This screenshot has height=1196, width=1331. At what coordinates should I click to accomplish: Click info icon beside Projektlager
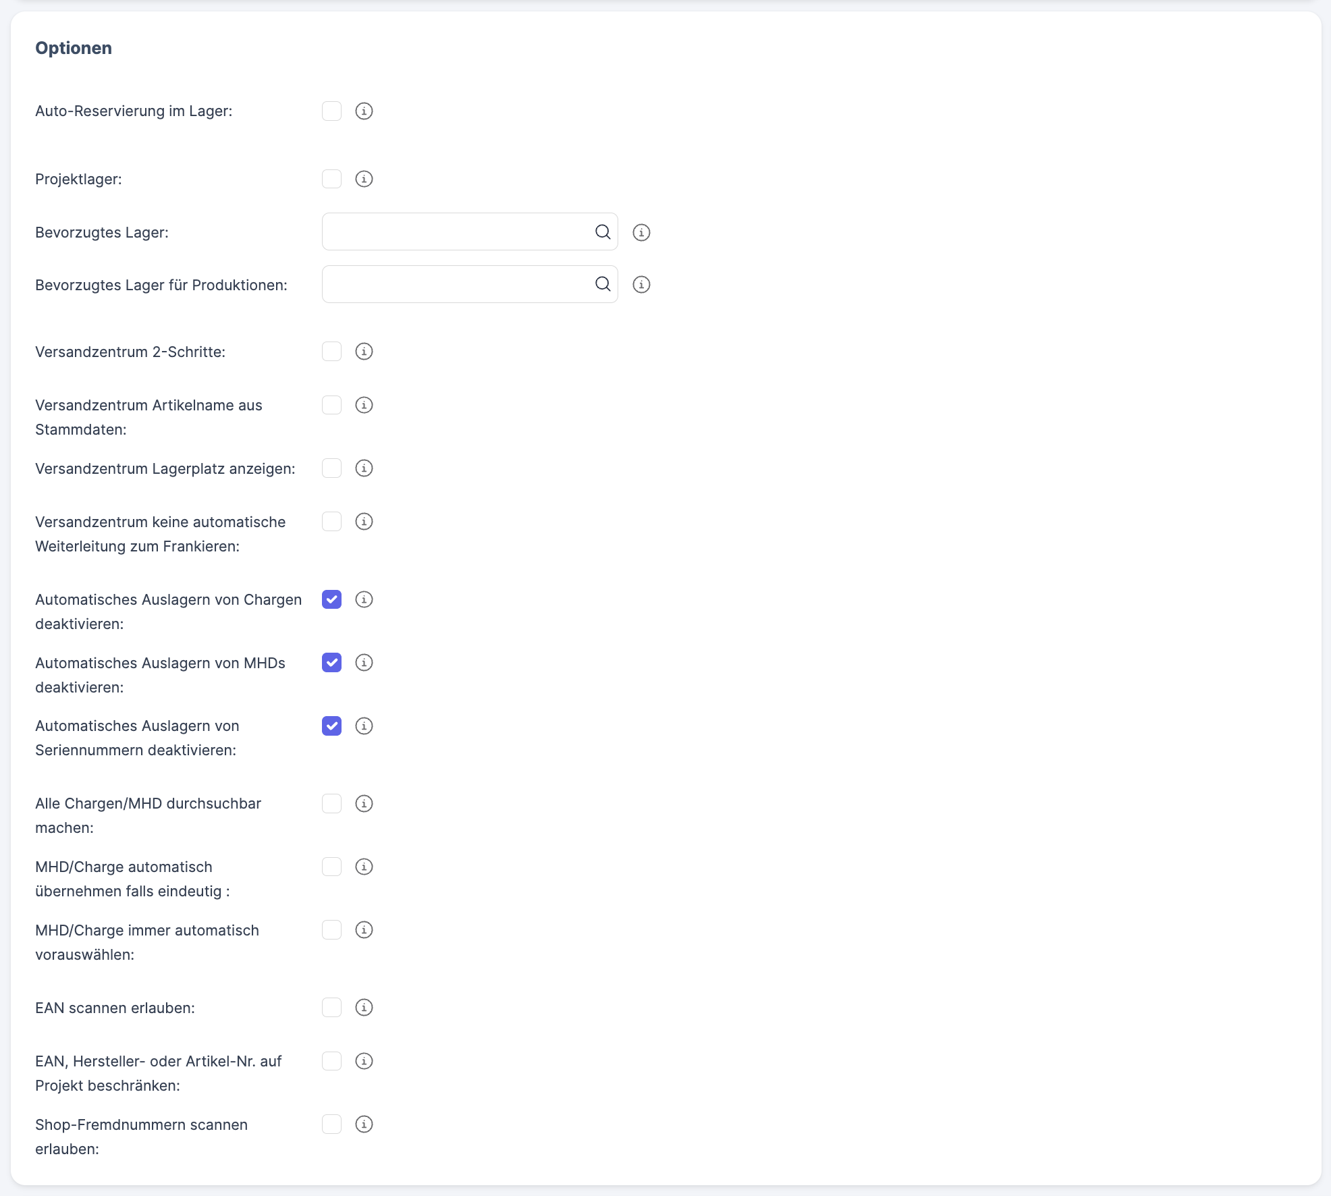364,179
